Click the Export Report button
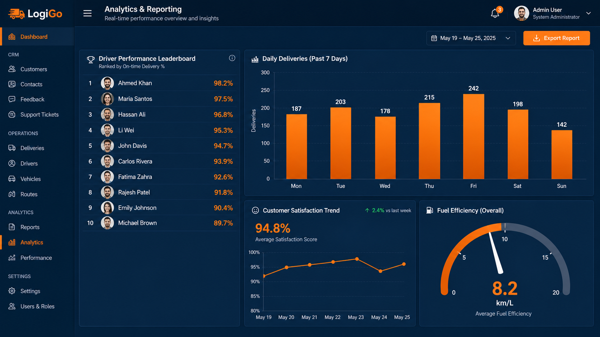 pyautogui.click(x=556, y=38)
